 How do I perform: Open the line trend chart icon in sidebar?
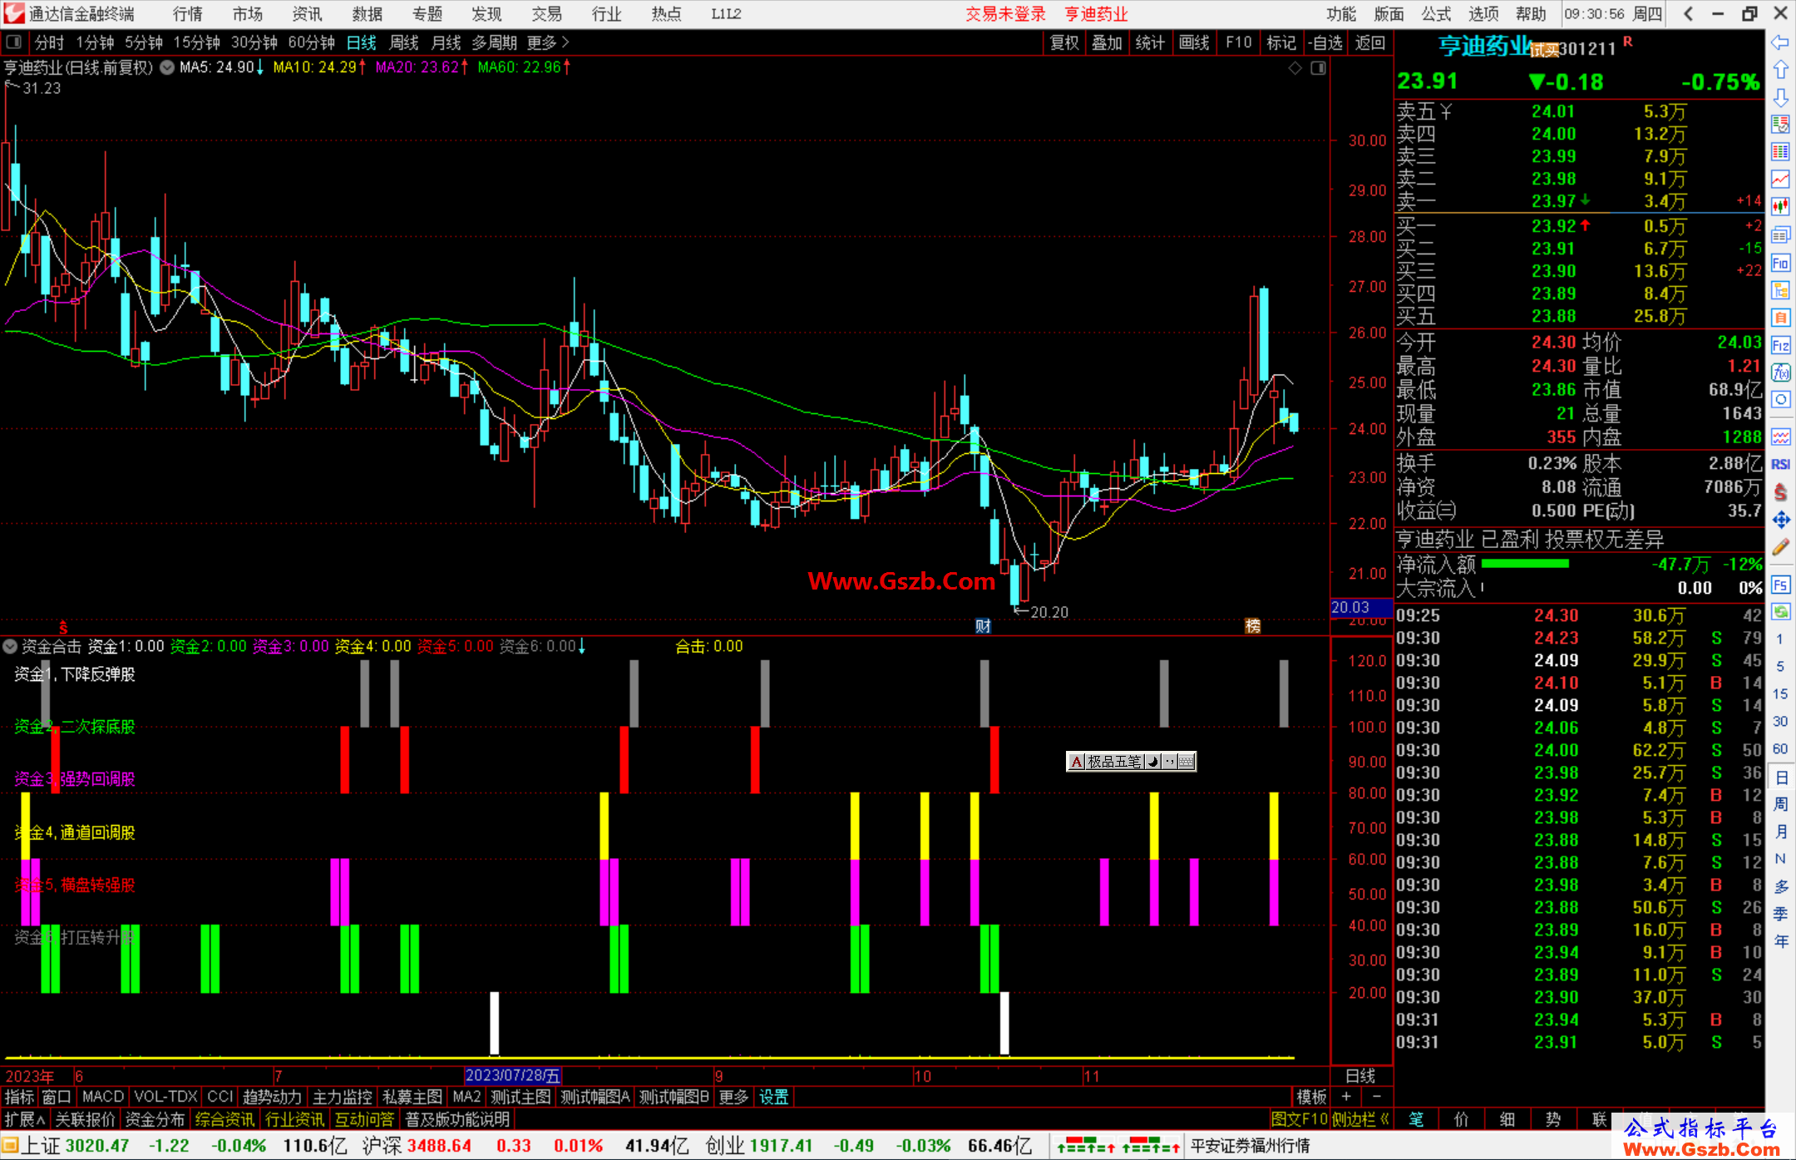[x=1780, y=180]
